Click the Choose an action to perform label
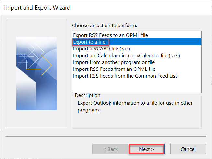The width and height of the screenshot is (212, 159). pos(105,25)
